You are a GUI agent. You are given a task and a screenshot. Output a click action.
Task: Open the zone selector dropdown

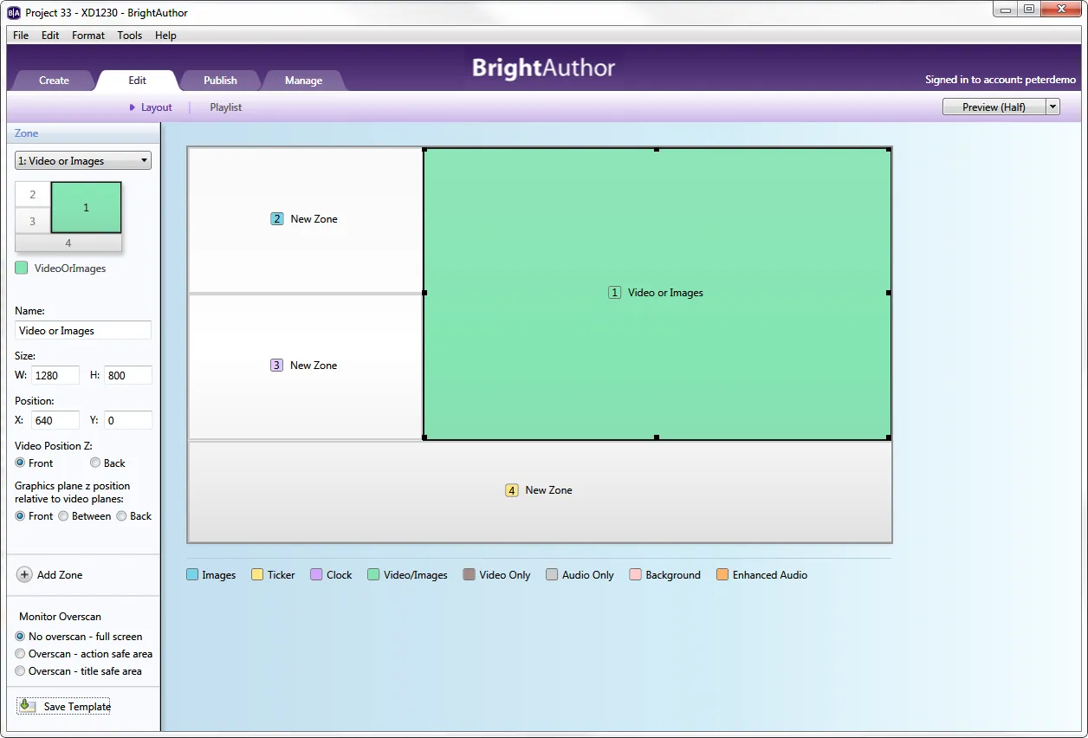coord(83,161)
